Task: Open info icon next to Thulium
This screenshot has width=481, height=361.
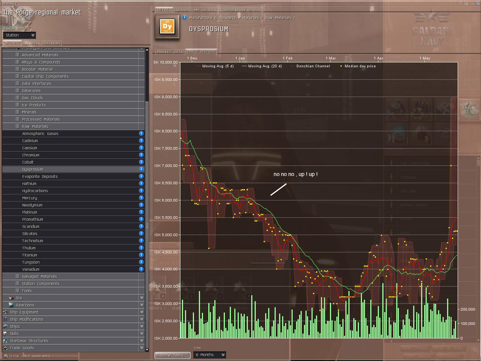Action: pos(141,248)
